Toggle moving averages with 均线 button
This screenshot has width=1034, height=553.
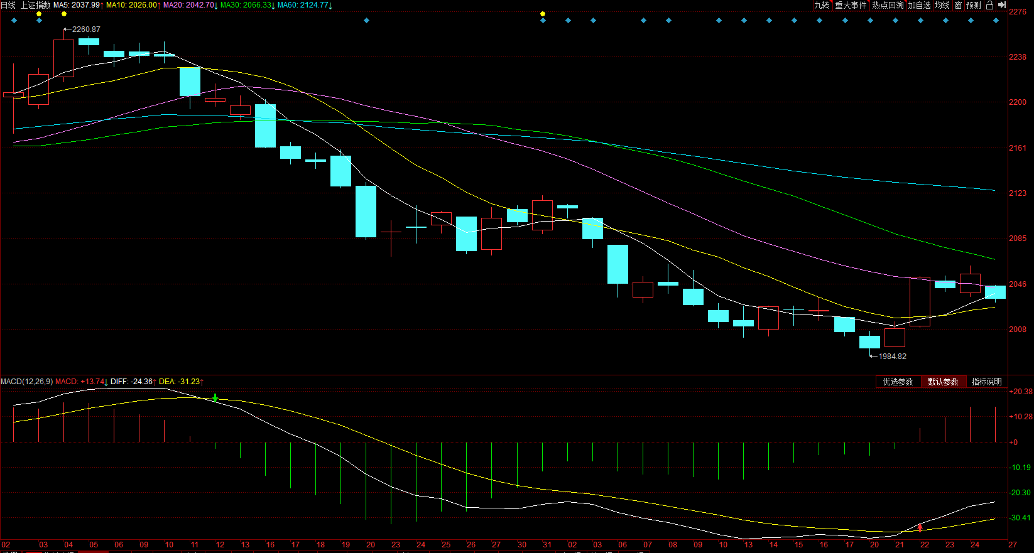tap(942, 5)
